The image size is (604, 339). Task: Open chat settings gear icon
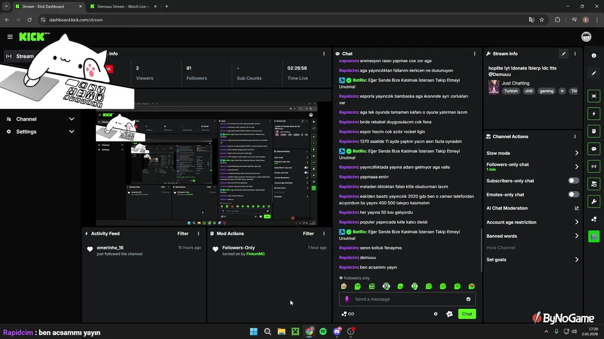pos(436,314)
